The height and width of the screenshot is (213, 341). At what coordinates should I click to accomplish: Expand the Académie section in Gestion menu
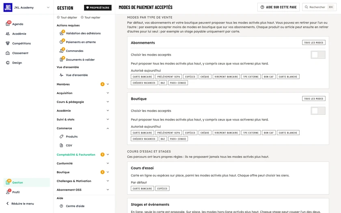coord(108,111)
